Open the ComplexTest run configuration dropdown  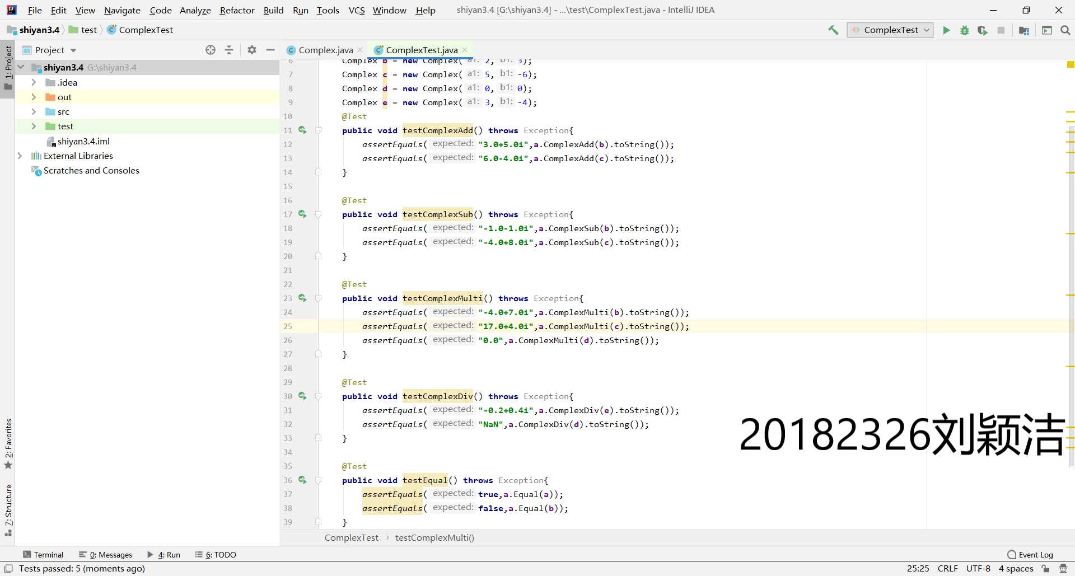890,30
